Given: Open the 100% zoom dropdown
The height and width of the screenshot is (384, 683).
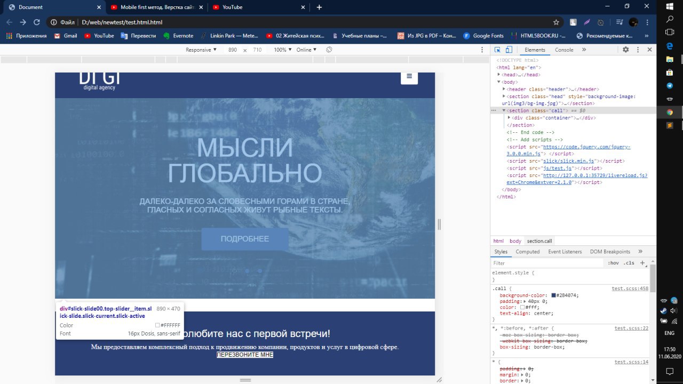Looking at the screenshot, I should [x=283, y=50].
